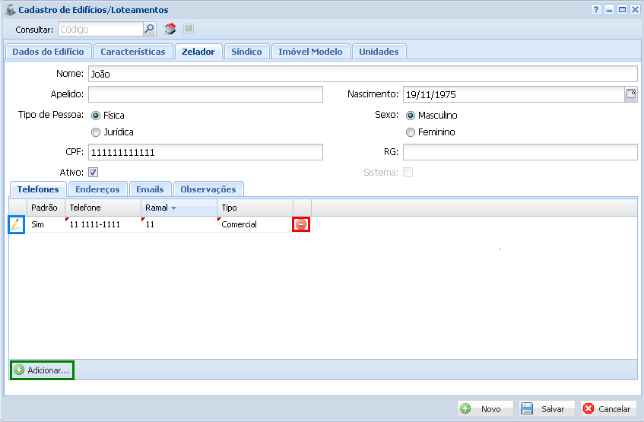This screenshot has height=422, width=644.
Task: Toggle the Ativo checkbox
Action: [94, 173]
